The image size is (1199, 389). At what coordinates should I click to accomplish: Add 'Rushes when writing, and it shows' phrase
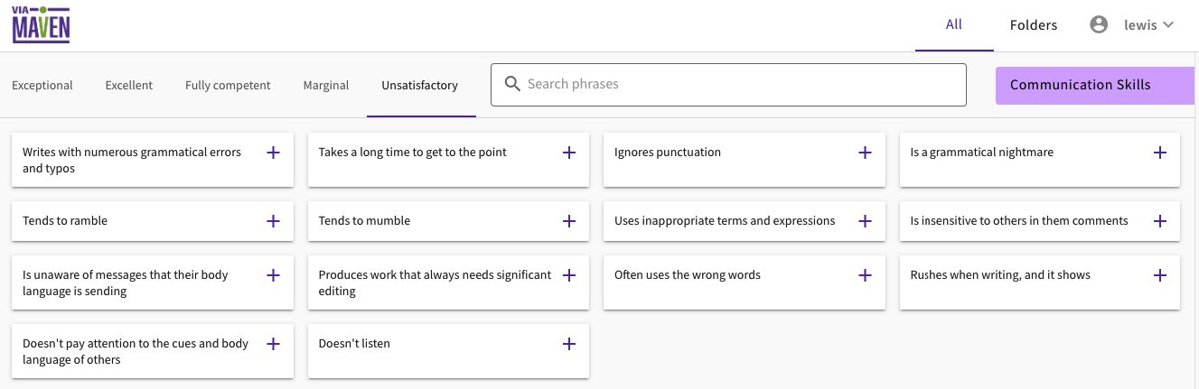pyautogui.click(x=1160, y=275)
